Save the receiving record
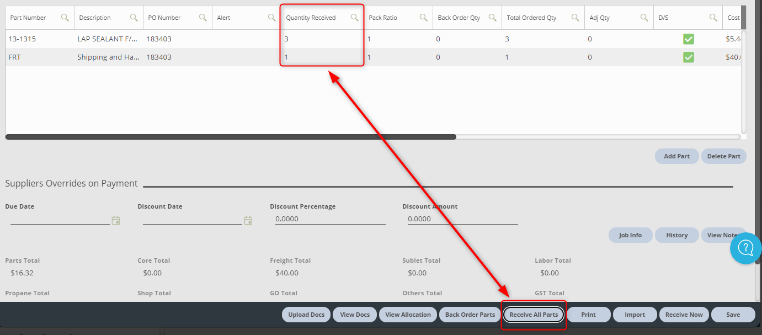762x335 pixels. (733, 315)
